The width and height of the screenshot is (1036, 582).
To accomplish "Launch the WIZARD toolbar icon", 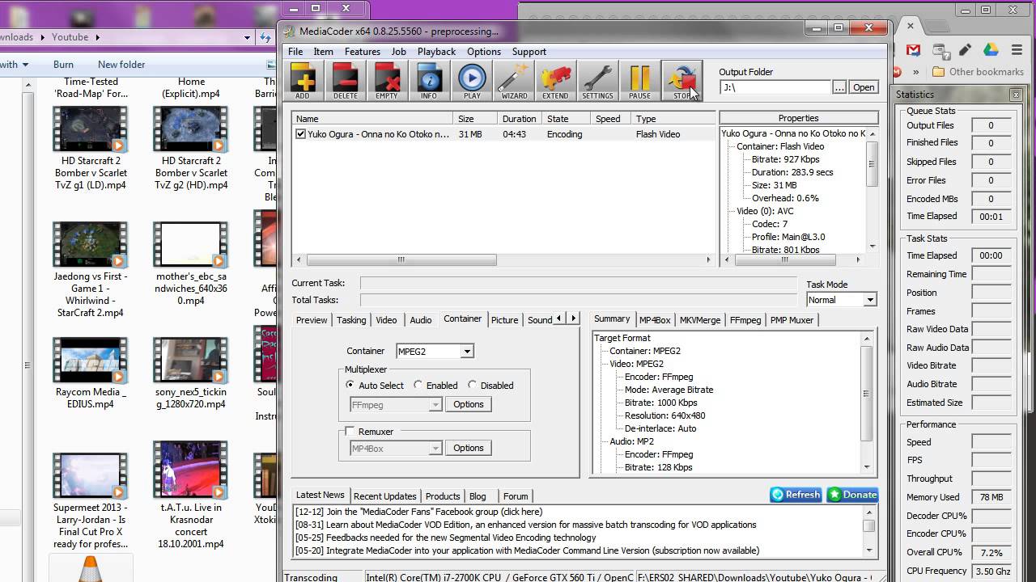I will [x=514, y=81].
